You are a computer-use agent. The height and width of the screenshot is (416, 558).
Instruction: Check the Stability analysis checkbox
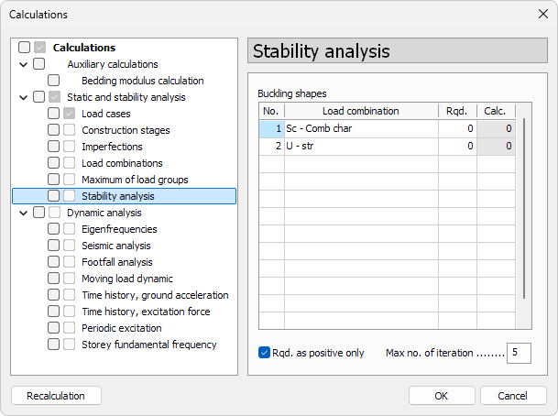click(x=53, y=196)
